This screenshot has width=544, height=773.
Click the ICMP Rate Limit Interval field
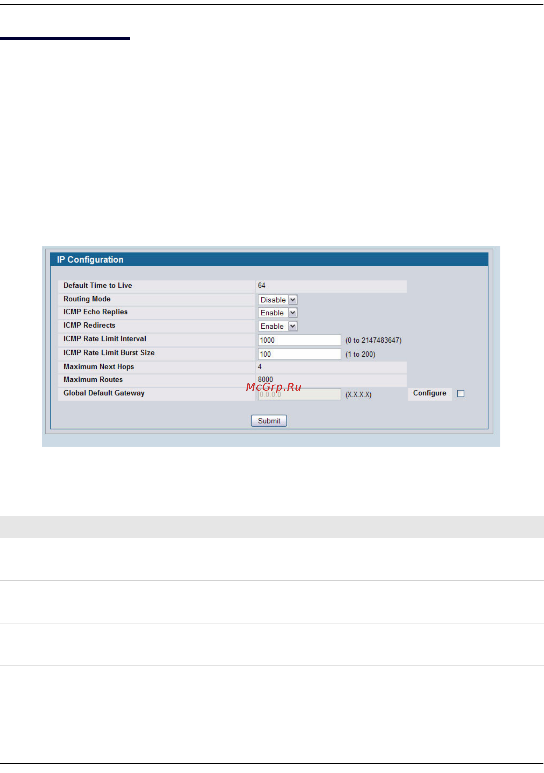(299, 340)
